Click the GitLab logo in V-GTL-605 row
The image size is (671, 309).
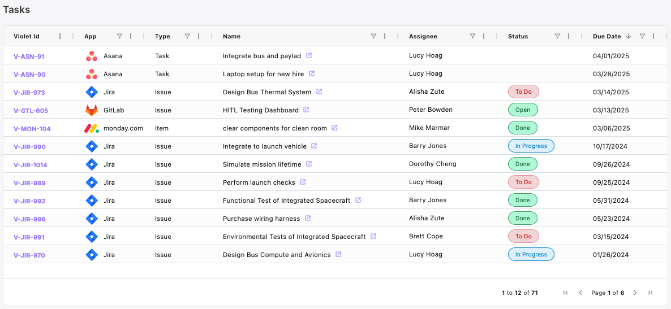coord(91,110)
